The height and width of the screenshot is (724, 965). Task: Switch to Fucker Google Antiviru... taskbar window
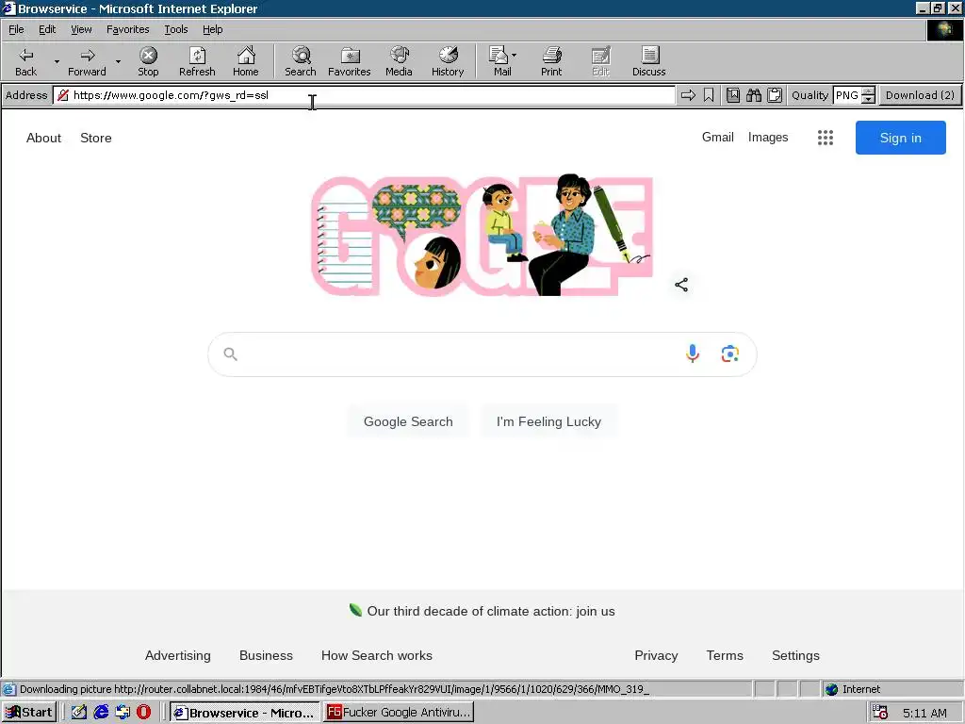[x=399, y=713]
